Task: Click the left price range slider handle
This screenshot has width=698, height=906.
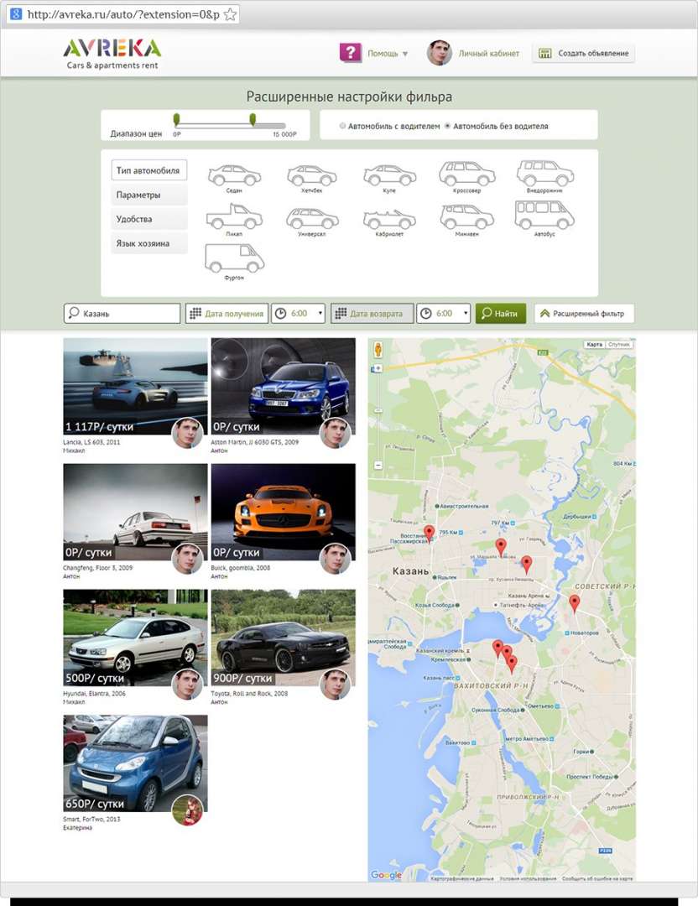Action: 177,120
